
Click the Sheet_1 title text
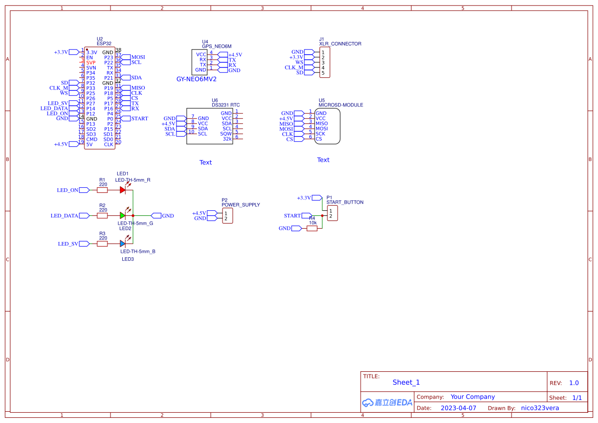(x=406, y=382)
